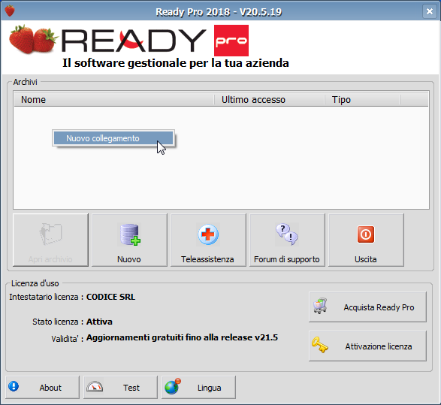This screenshot has width=441, height=405.
Task: Click the Lingua globe icon
Action: (173, 387)
